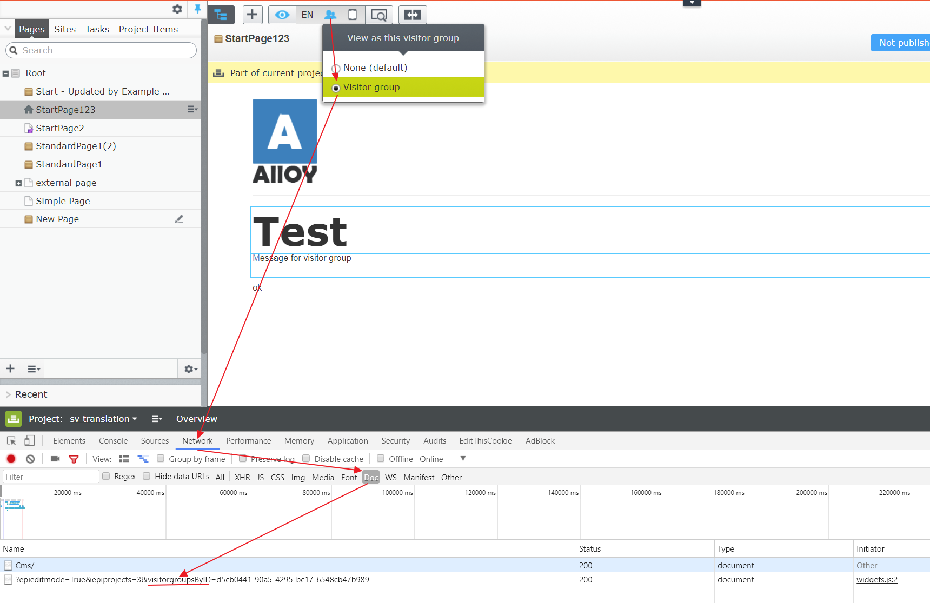
Task: Open the sv translation project dropdown
Action: pos(103,419)
